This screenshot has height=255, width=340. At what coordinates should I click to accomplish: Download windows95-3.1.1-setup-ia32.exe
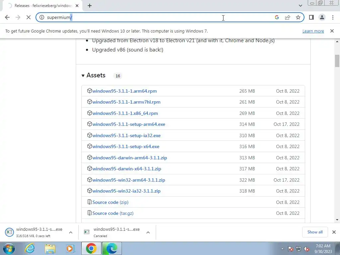(127, 136)
